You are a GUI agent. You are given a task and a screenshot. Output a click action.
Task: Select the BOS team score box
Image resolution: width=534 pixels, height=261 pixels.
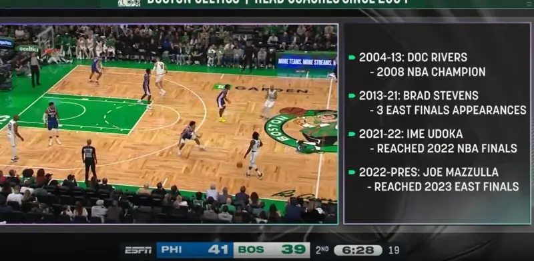click(272, 250)
